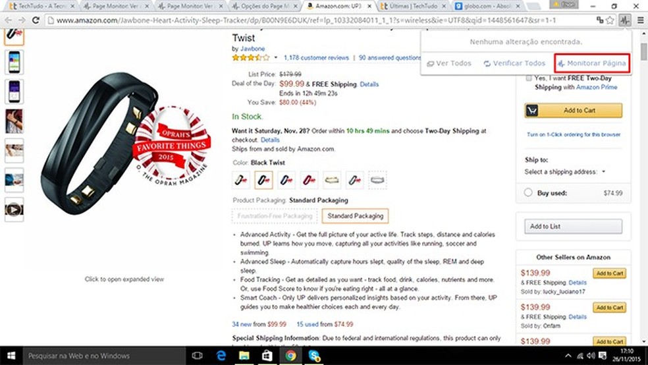Expand star rating dropdown arrow
The height and width of the screenshot is (365, 648).
click(x=276, y=57)
